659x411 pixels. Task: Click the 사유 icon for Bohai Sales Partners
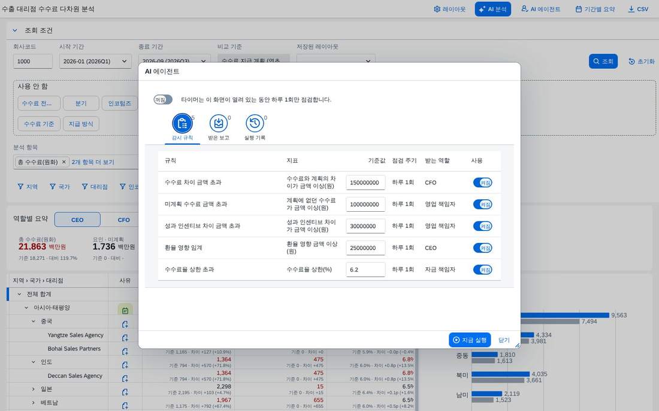(125, 351)
